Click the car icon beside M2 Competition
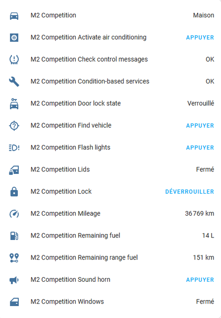221x318 pixels. click(x=14, y=15)
